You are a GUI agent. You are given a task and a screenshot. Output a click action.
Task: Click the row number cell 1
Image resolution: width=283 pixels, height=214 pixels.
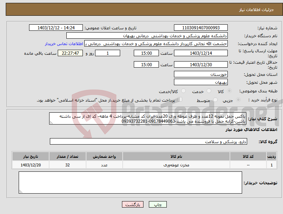[x=272, y=165]
